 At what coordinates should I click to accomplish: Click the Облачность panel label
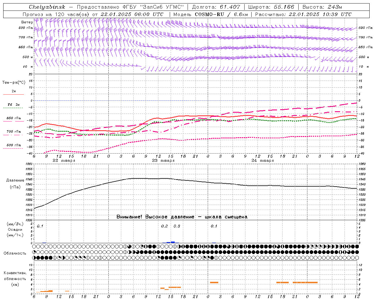(x=15, y=253)
